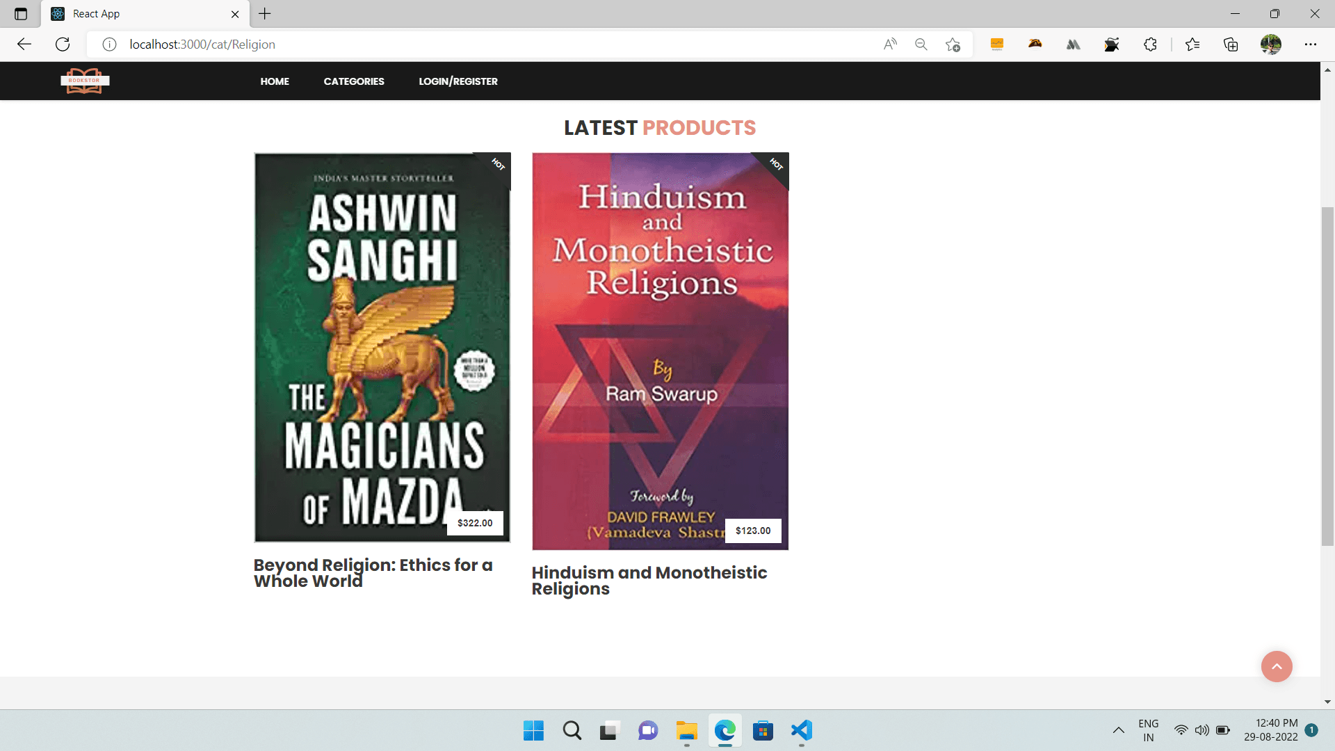Click Hinduism and Monotheistic Religions title link
Viewport: 1335px width, 751px height.
(649, 581)
